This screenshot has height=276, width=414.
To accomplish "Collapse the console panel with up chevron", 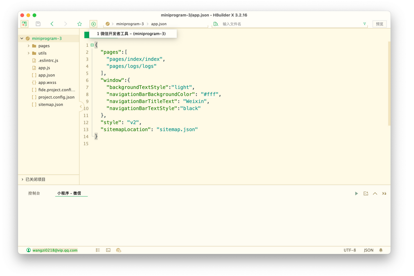I will pos(375,194).
